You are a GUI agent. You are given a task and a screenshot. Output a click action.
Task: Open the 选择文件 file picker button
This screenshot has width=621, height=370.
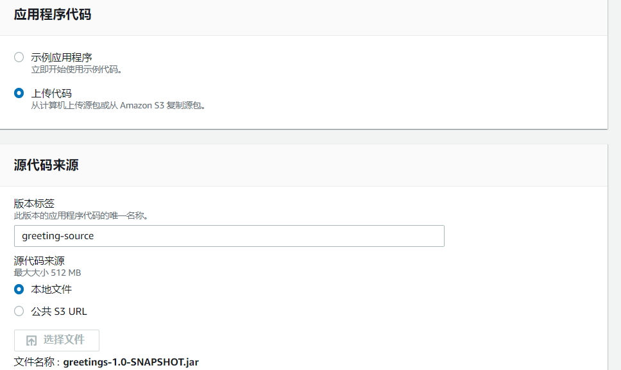coord(56,341)
